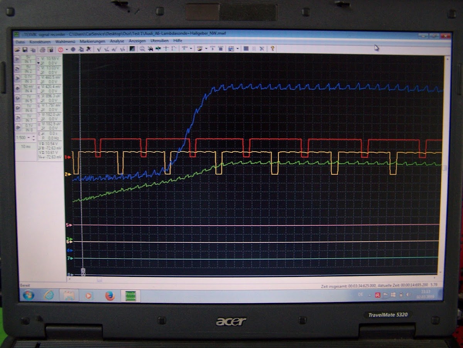The width and height of the screenshot is (463, 348).
Task: Toggle channel 1 button in left panel
Action: click(17, 59)
